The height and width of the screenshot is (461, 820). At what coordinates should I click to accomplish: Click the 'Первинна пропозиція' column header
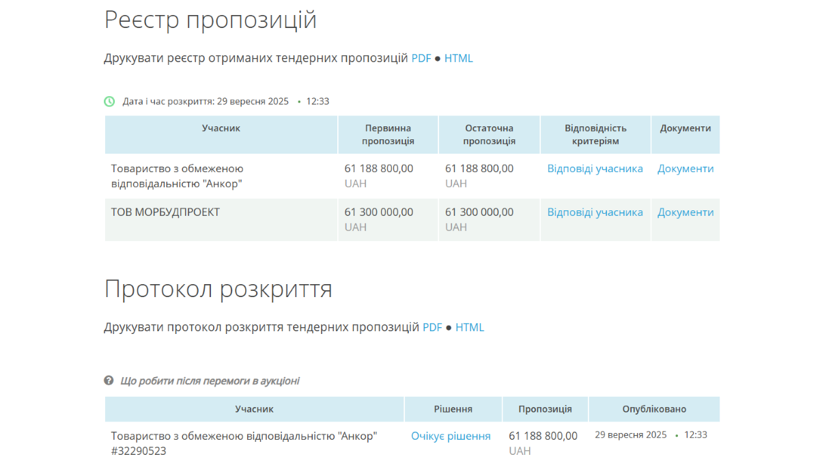(388, 135)
